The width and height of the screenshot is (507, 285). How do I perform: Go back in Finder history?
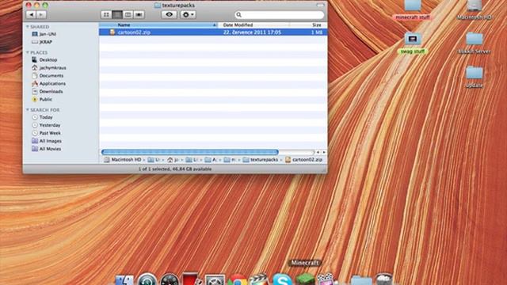point(32,14)
